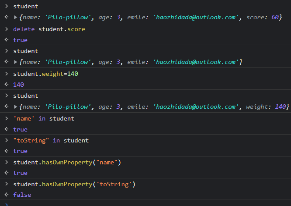
Task: Click 'Pilo-pillow' in the object with weight
Action: [68, 107]
